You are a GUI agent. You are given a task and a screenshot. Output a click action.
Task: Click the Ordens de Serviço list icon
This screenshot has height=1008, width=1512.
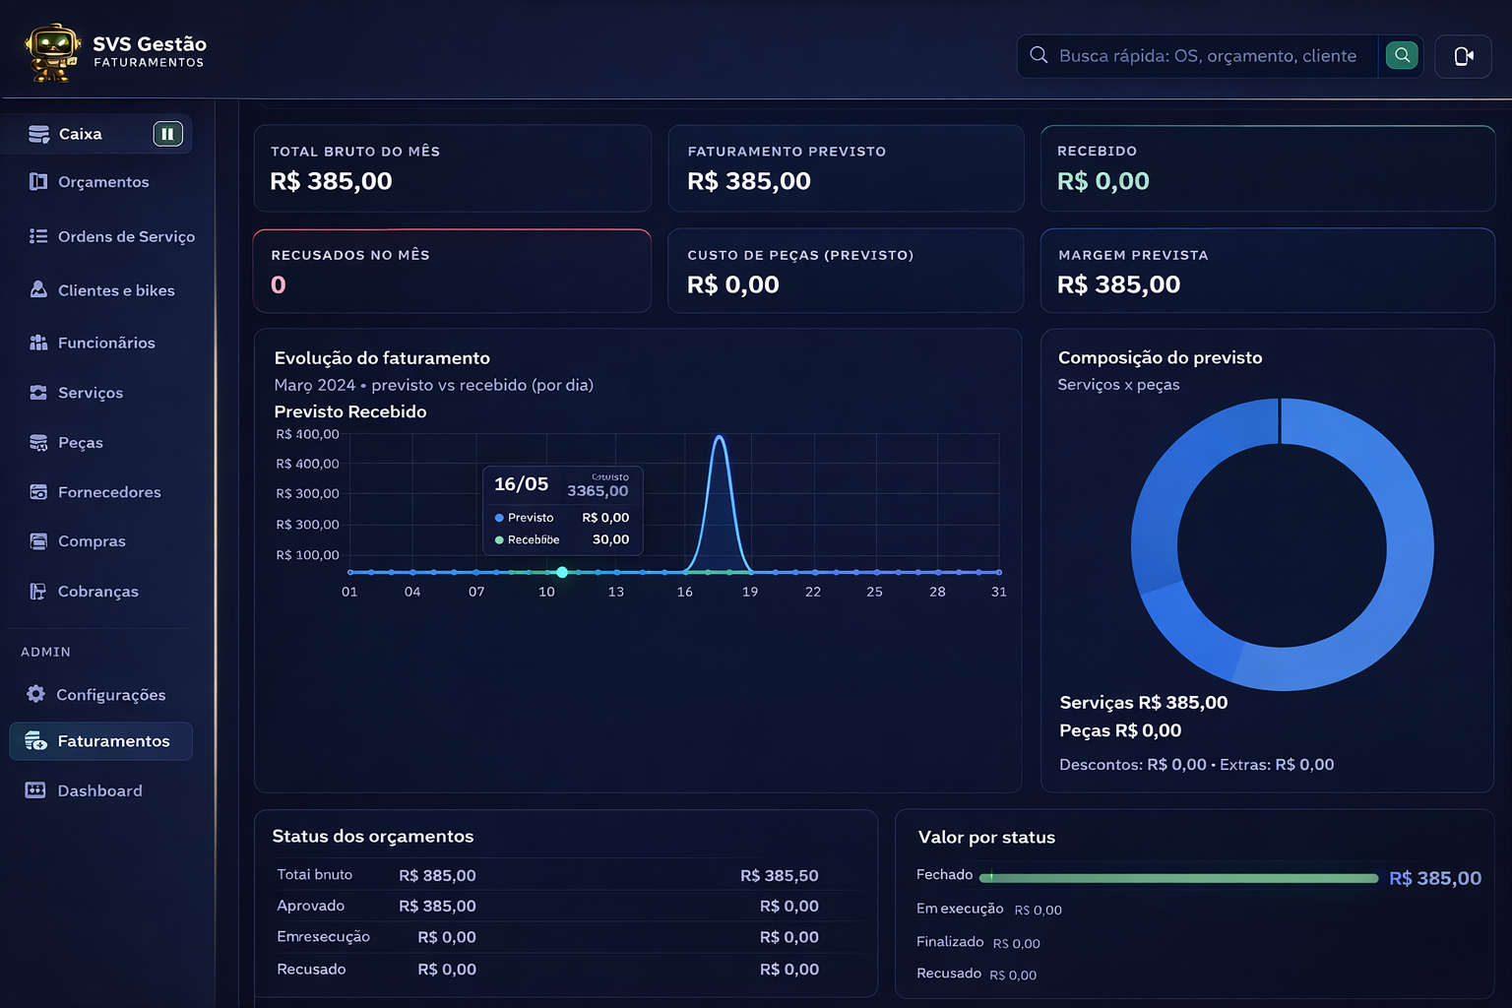pos(38,236)
